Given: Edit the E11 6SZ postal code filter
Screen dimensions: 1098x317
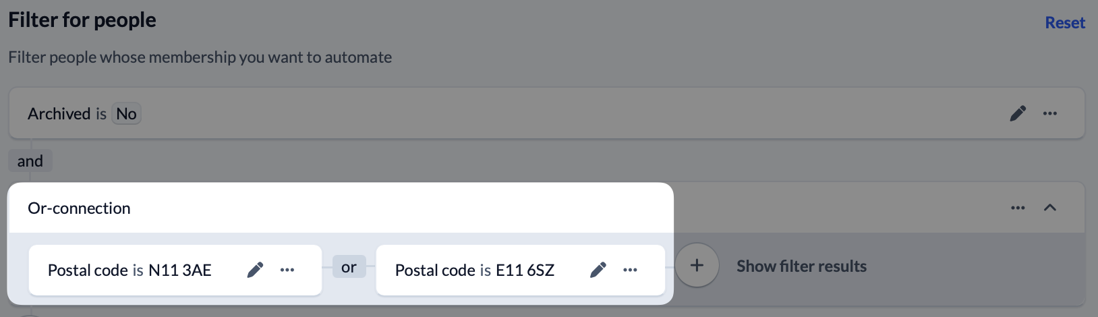Looking at the screenshot, I should [598, 270].
